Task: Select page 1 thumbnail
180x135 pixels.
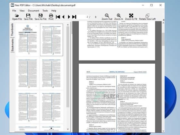Action: point(28,40)
